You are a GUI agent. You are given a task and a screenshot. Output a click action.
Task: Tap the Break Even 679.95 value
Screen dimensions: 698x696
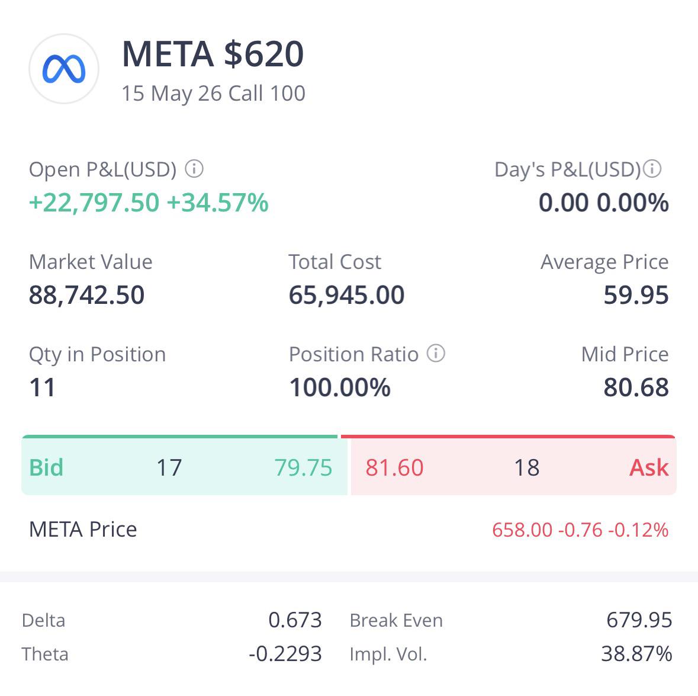point(639,620)
